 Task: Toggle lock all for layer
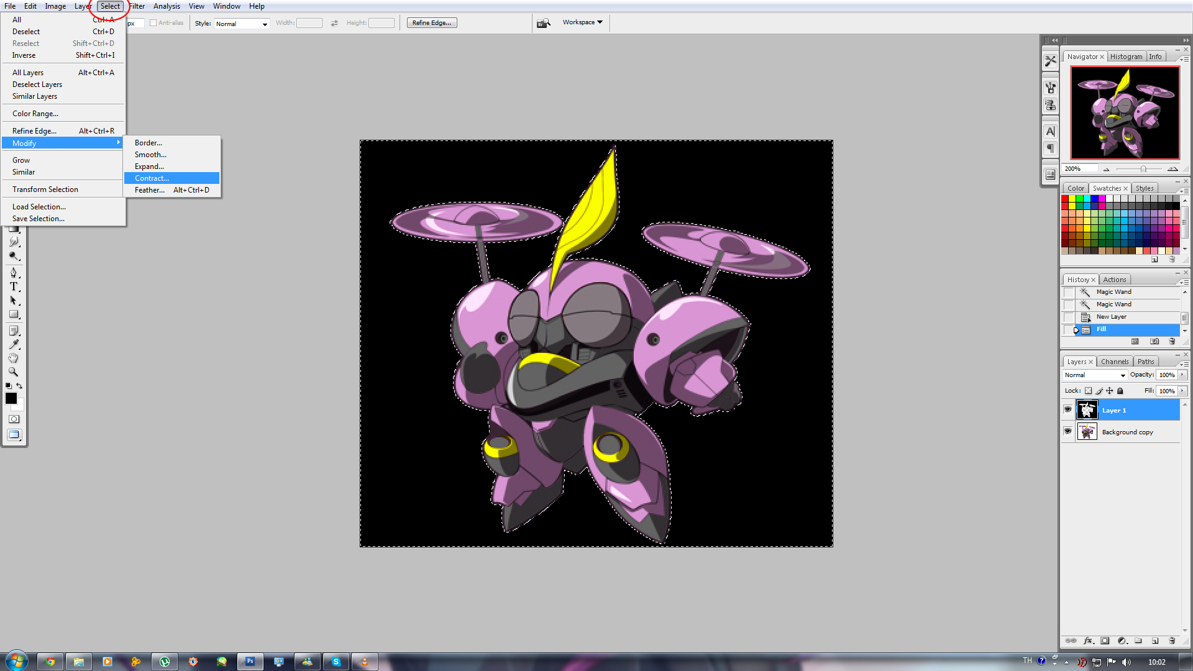pyautogui.click(x=1120, y=391)
